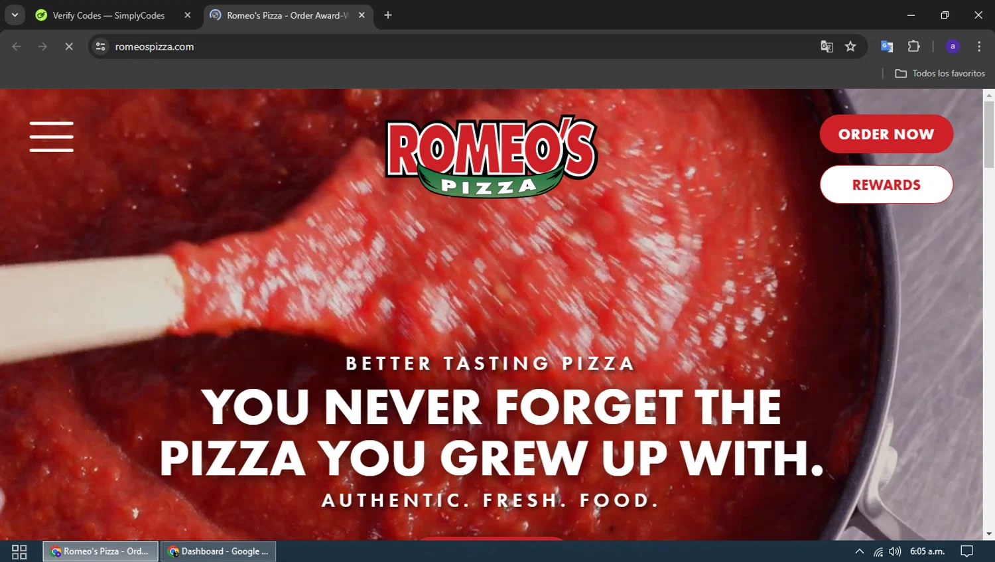Open the network status icon

878,551
